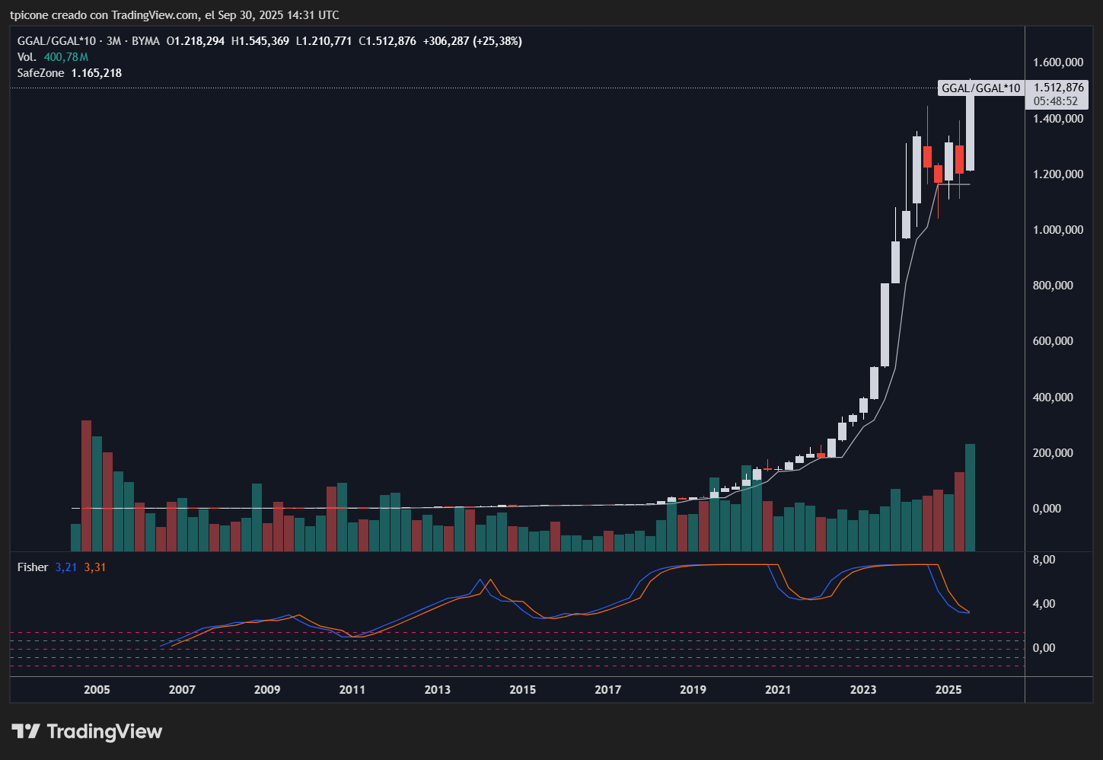
Task: Click the blue Fisher value 3,21
Action: point(66,567)
